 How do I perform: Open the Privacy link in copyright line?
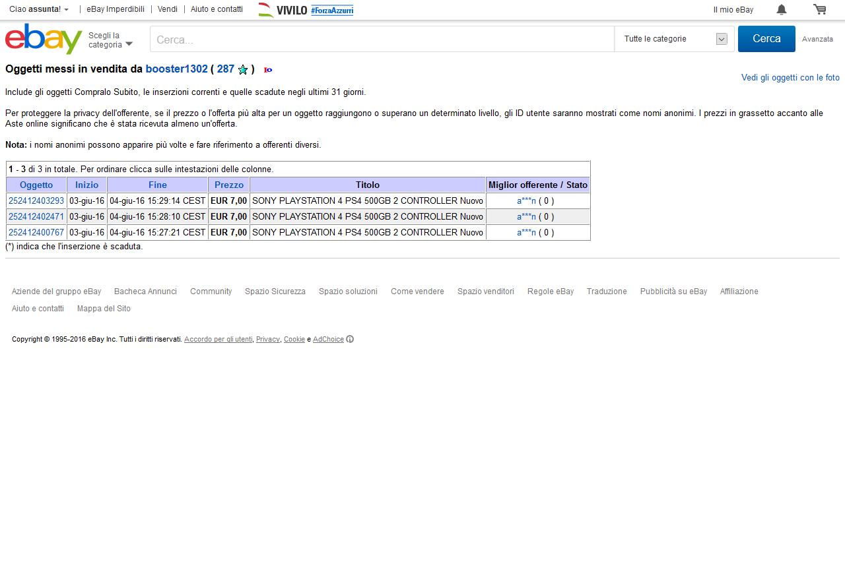268,340
